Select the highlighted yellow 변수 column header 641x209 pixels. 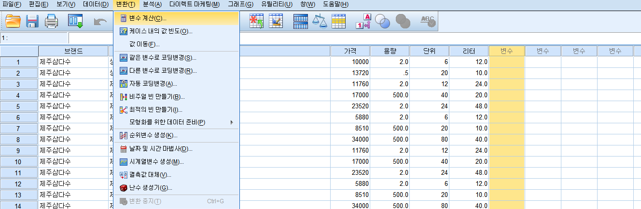click(507, 51)
